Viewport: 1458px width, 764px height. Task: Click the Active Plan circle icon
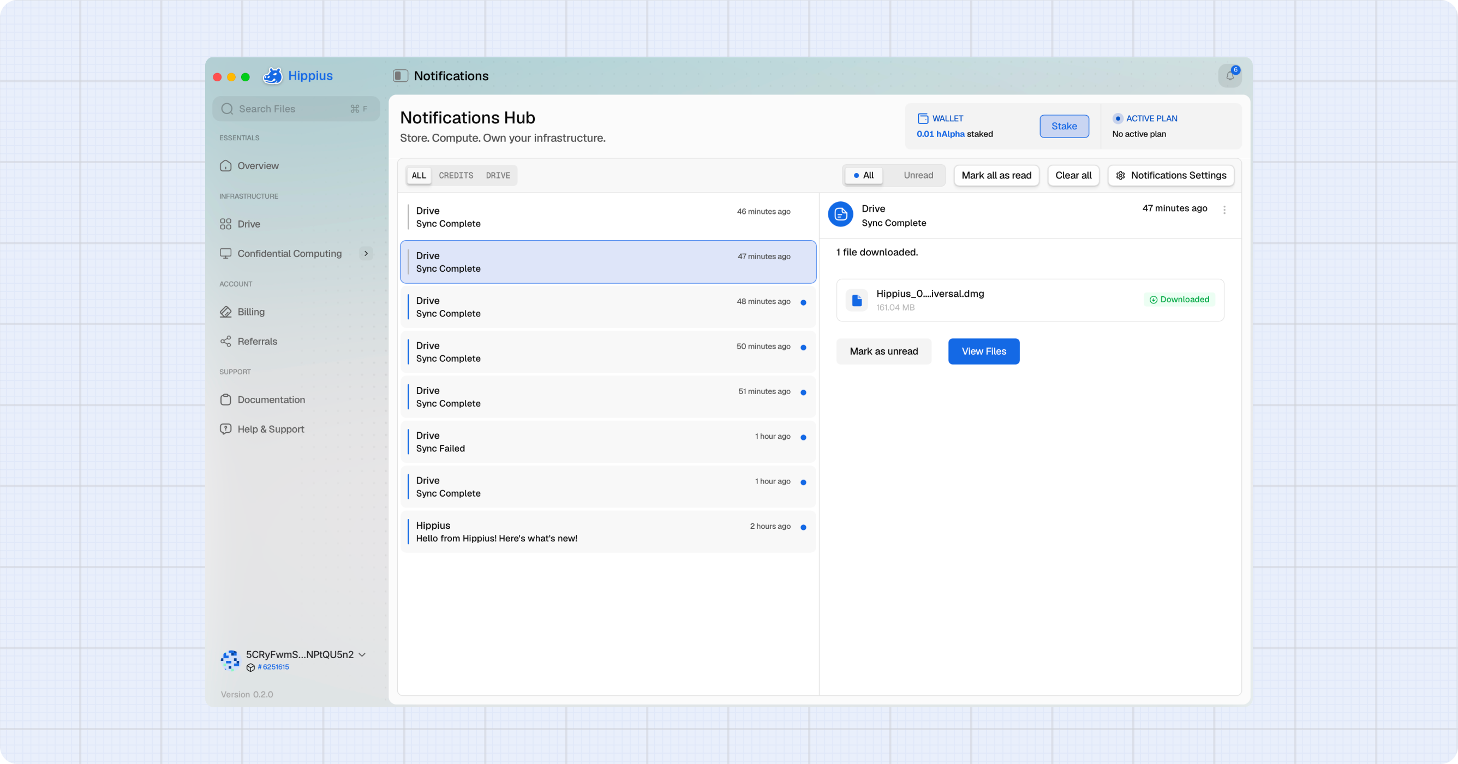click(1118, 118)
